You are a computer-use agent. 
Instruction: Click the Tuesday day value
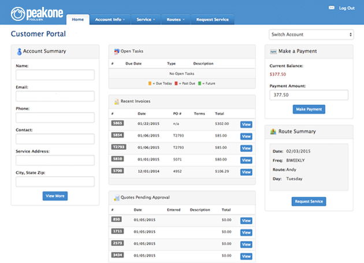(294, 179)
